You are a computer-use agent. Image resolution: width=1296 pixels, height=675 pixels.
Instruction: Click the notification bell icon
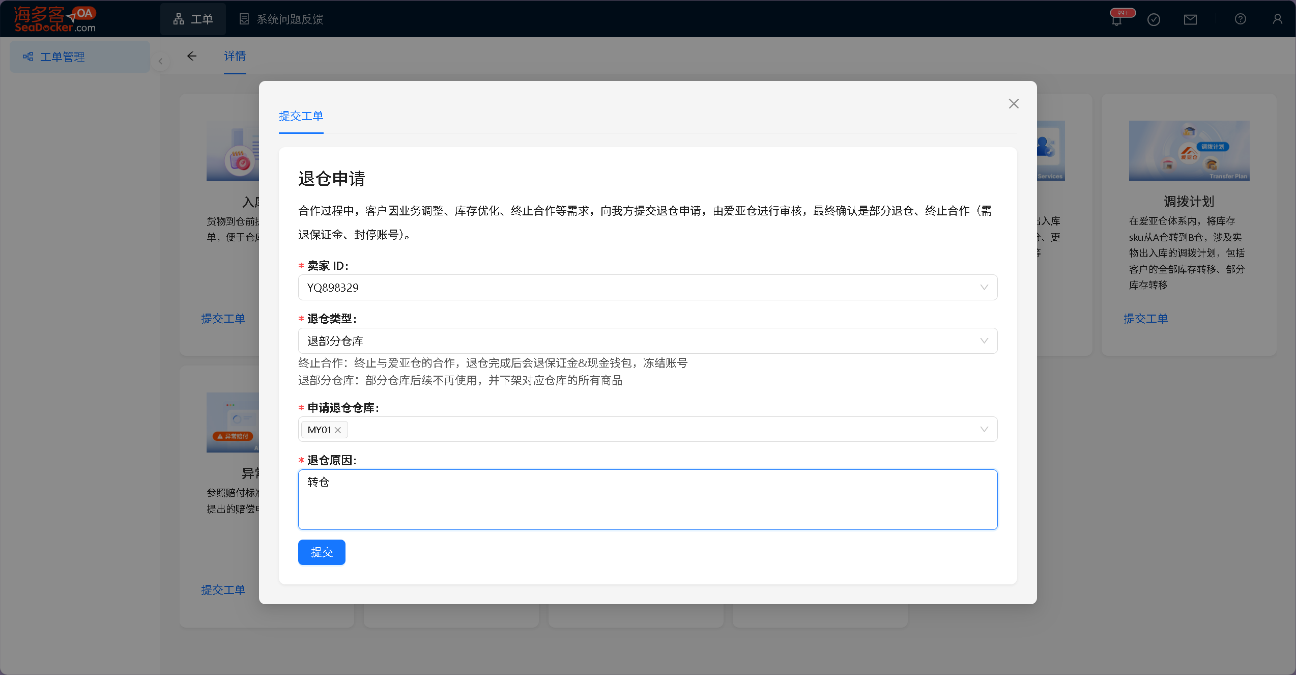[1116, 20]
